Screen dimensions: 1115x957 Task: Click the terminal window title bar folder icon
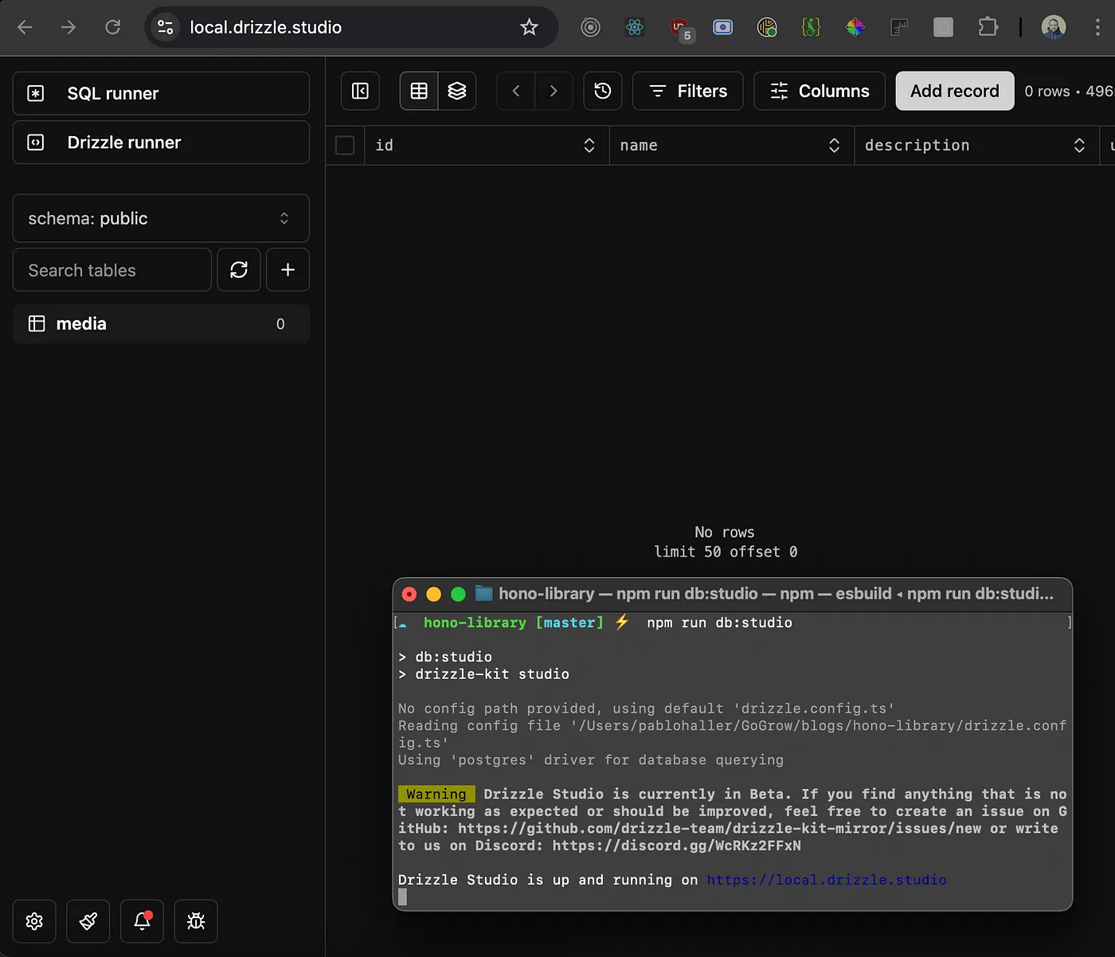[x=483, y=593]
